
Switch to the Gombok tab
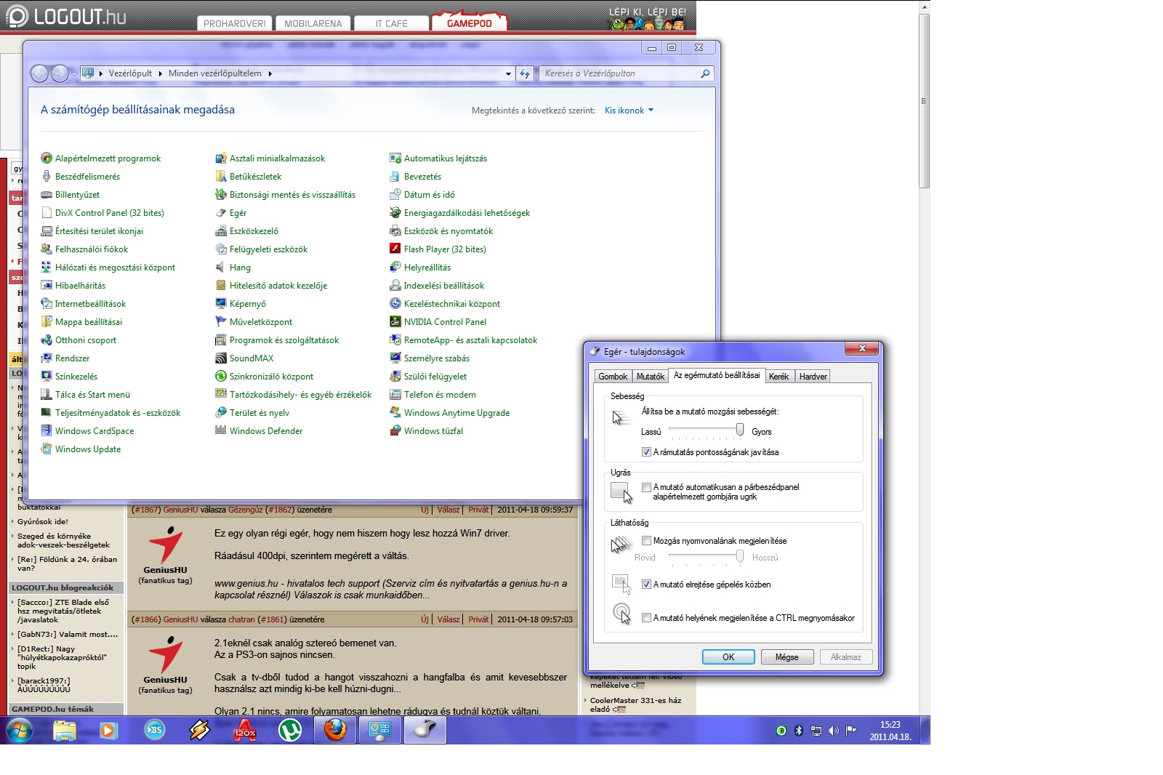[x=613, y=377]
